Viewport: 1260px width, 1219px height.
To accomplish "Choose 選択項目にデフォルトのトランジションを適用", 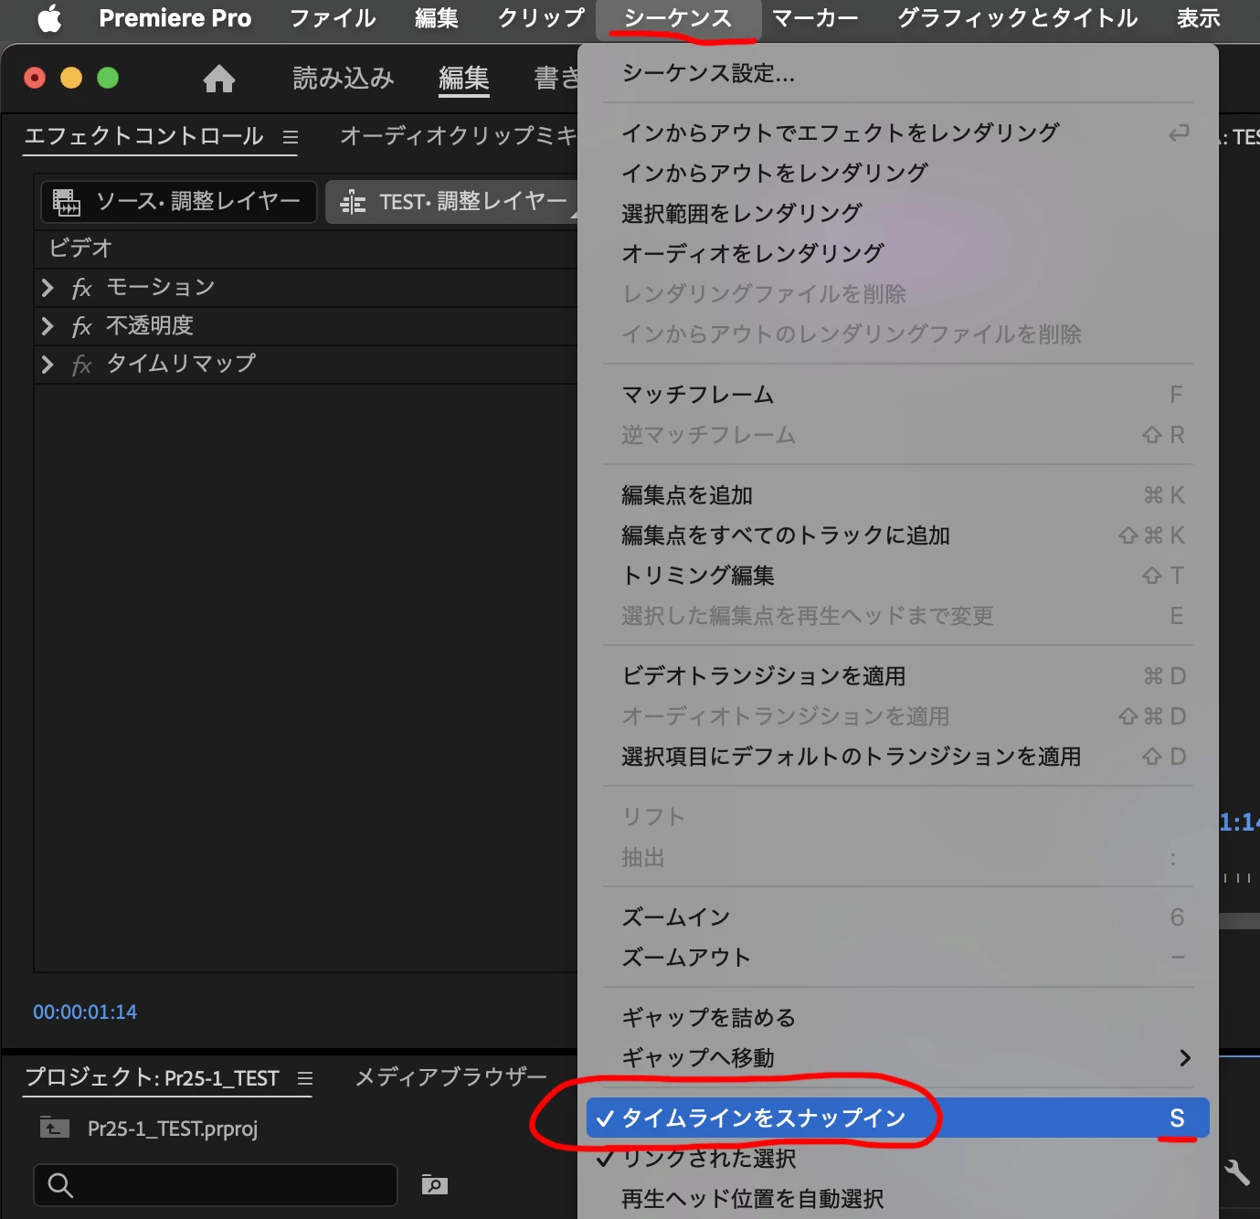I will click(898, 757).
